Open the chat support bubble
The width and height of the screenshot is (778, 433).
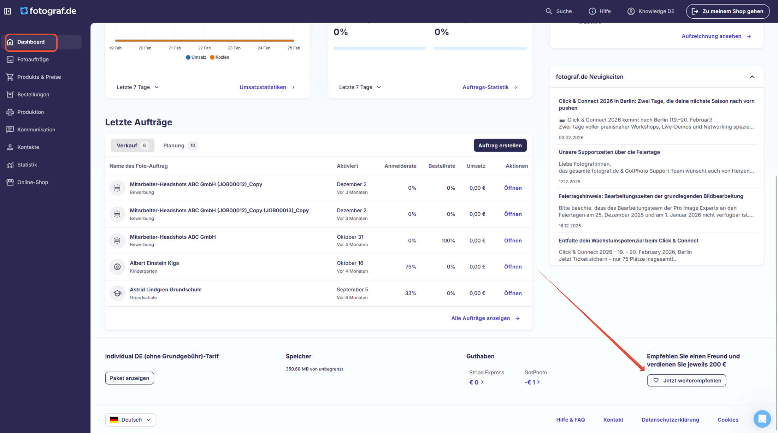(x=762, y=419)
